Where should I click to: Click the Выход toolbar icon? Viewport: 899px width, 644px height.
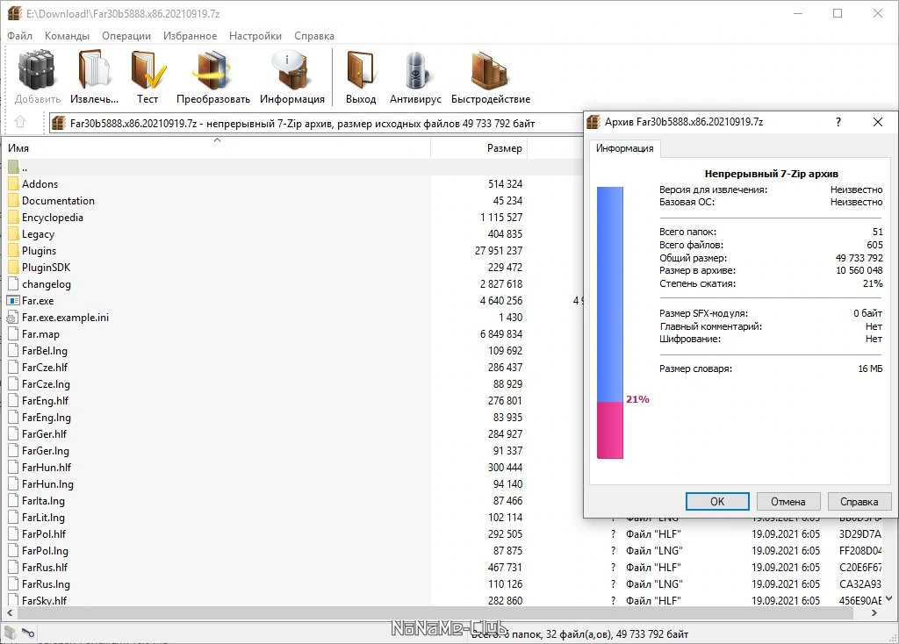click(x=361, y=70)
